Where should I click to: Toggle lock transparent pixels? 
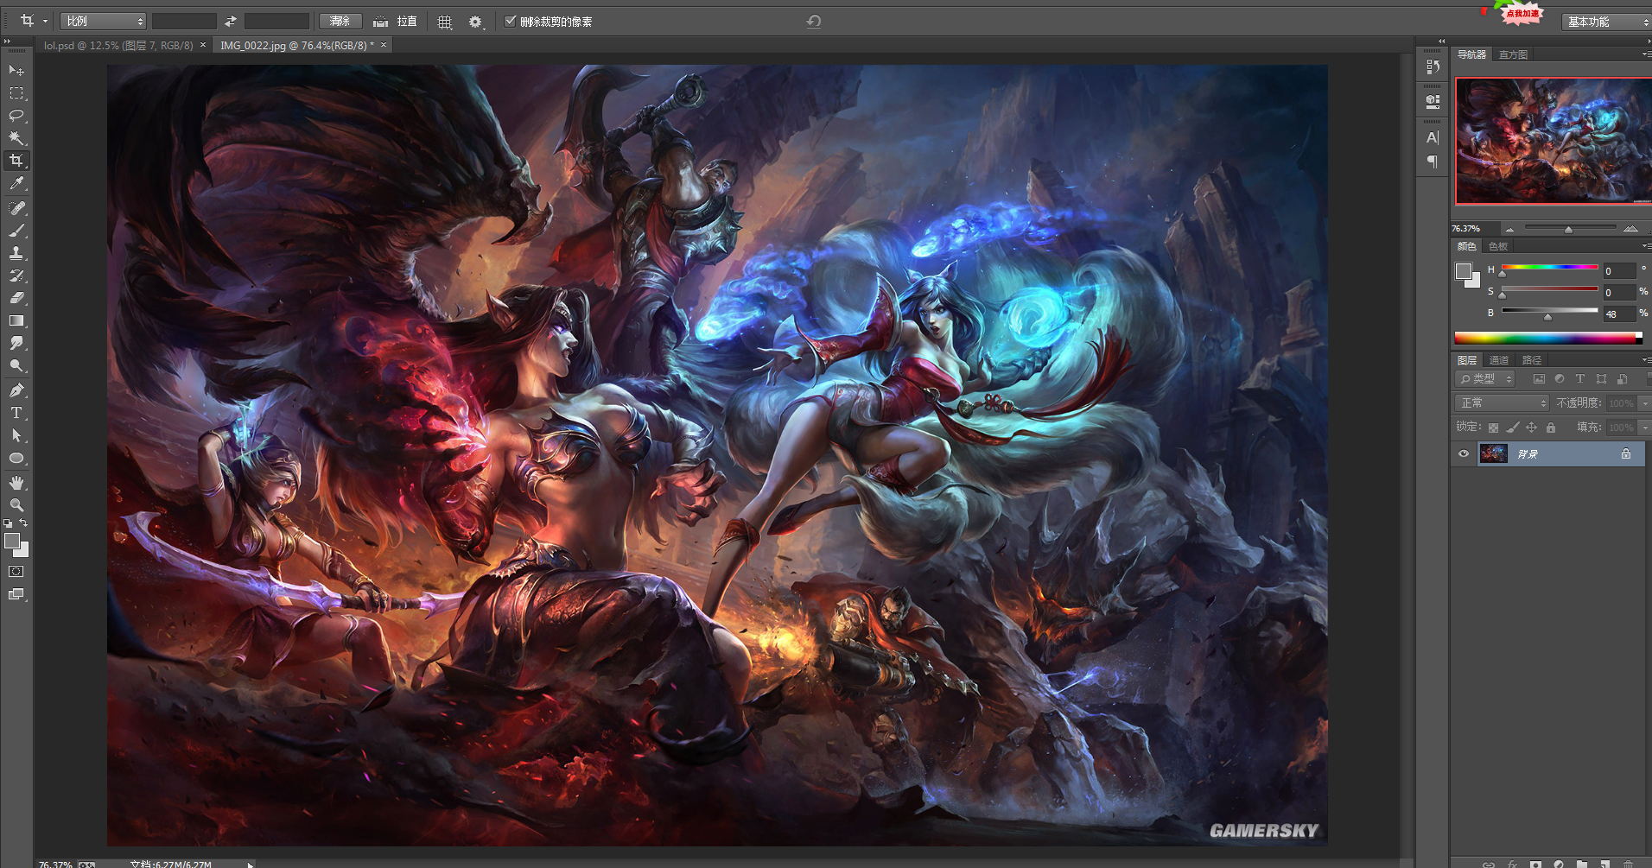click(x=1493, y=428)
